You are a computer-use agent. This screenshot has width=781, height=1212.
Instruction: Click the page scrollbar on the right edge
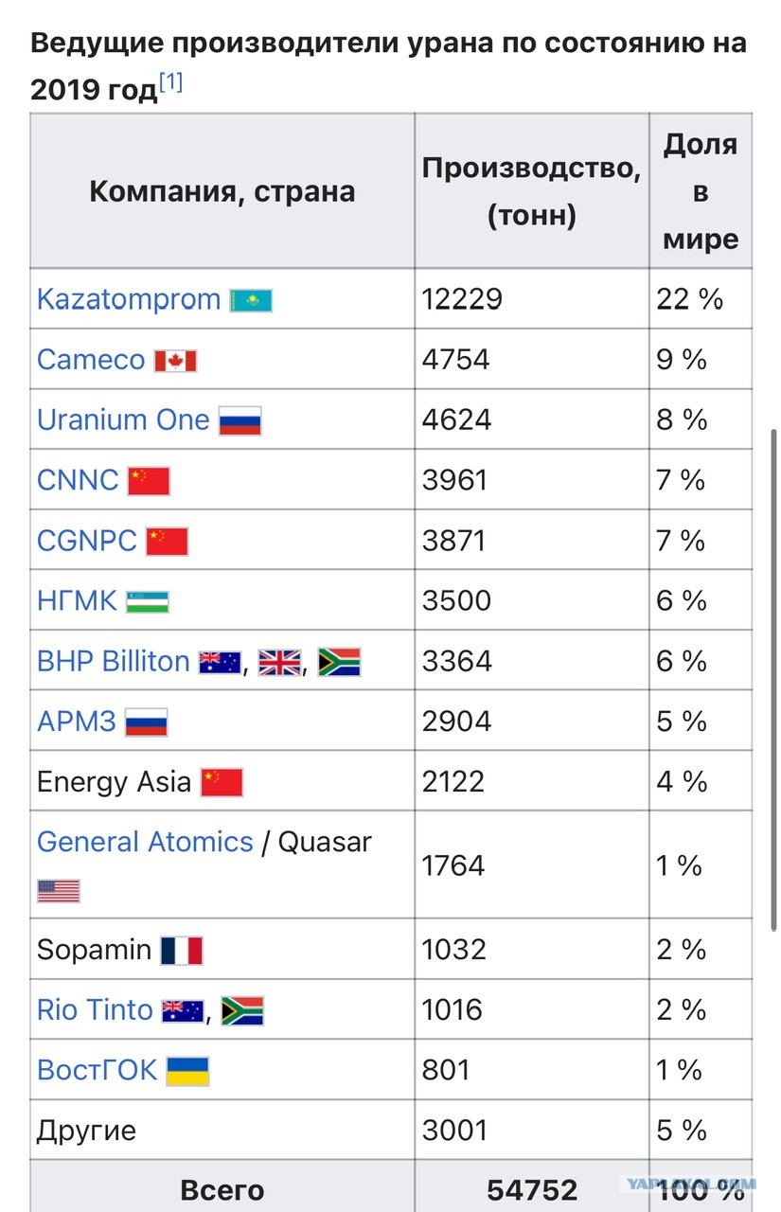[x=774, y=677]
